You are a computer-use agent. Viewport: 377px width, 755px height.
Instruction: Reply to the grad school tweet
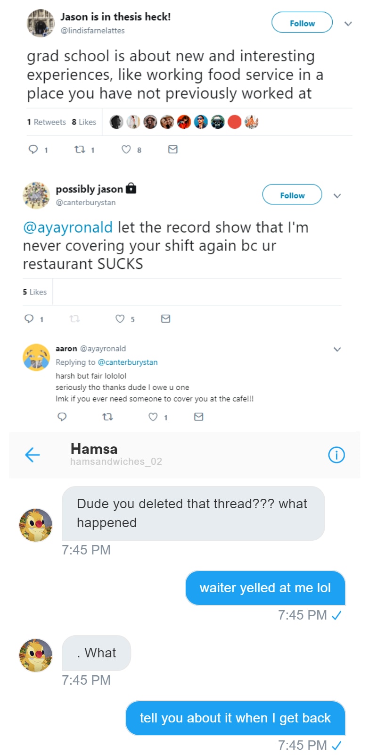[33, 150]
